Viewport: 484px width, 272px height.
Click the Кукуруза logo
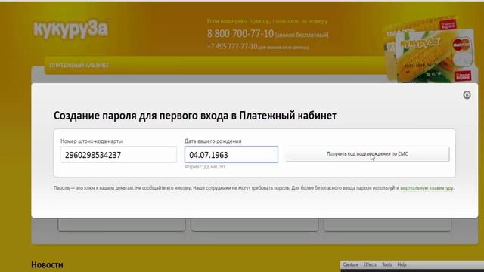coord(71,29)
